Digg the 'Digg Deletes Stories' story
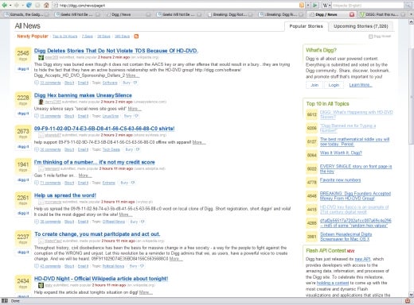This screenshot has height=305, width=414. click(x=23, y=69)
